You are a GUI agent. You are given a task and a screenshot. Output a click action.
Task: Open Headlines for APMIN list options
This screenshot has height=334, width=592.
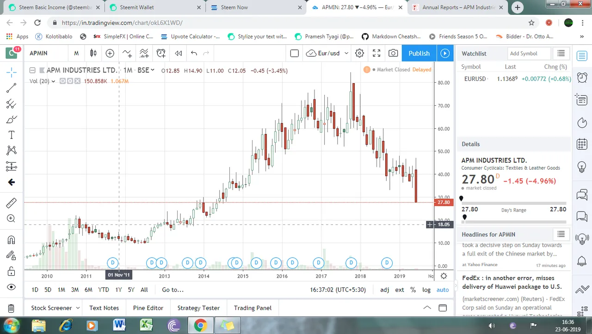(x=561, y=234)
